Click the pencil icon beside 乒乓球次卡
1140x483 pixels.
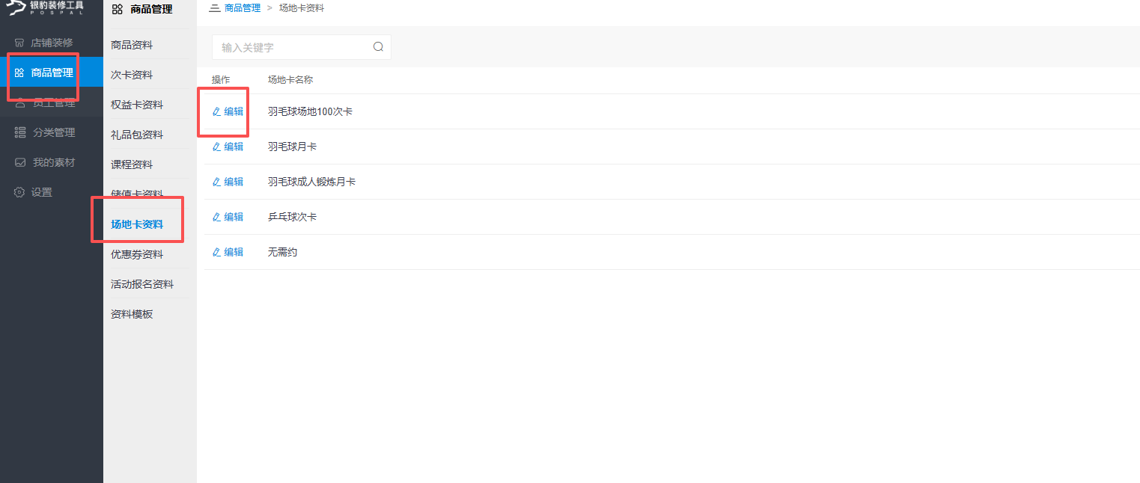click(x=217, y=217)
